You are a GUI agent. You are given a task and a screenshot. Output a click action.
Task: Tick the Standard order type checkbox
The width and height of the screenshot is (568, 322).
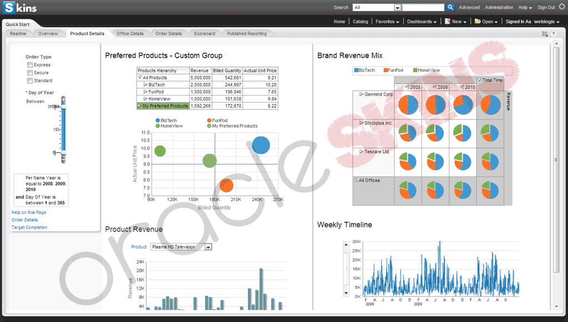point(30,80)
